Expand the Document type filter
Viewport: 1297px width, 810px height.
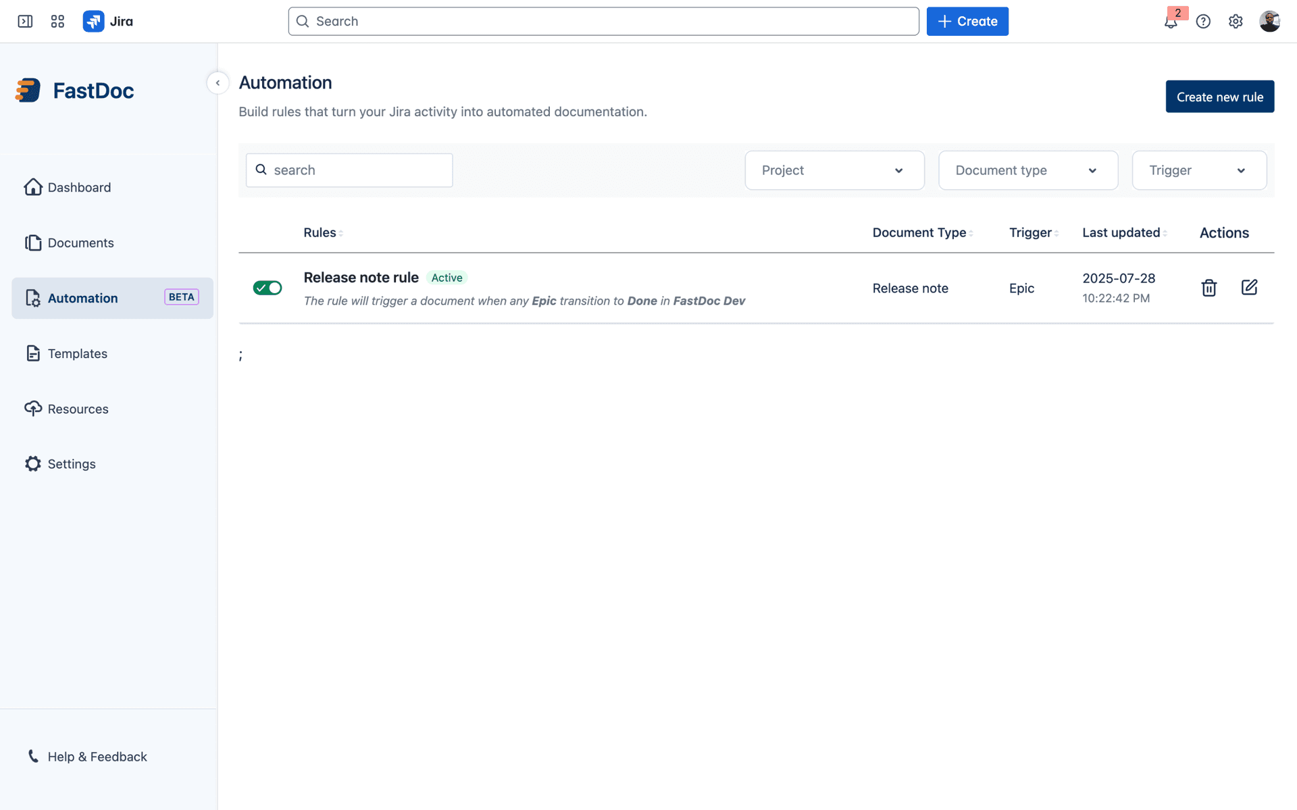click(1027, 170)
